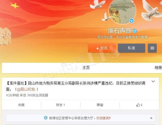Image resolution: width=162 pixels, height=125 pixels.
Task: Open the @昆山纪检 mention link
Action: [x=26, y=89]
